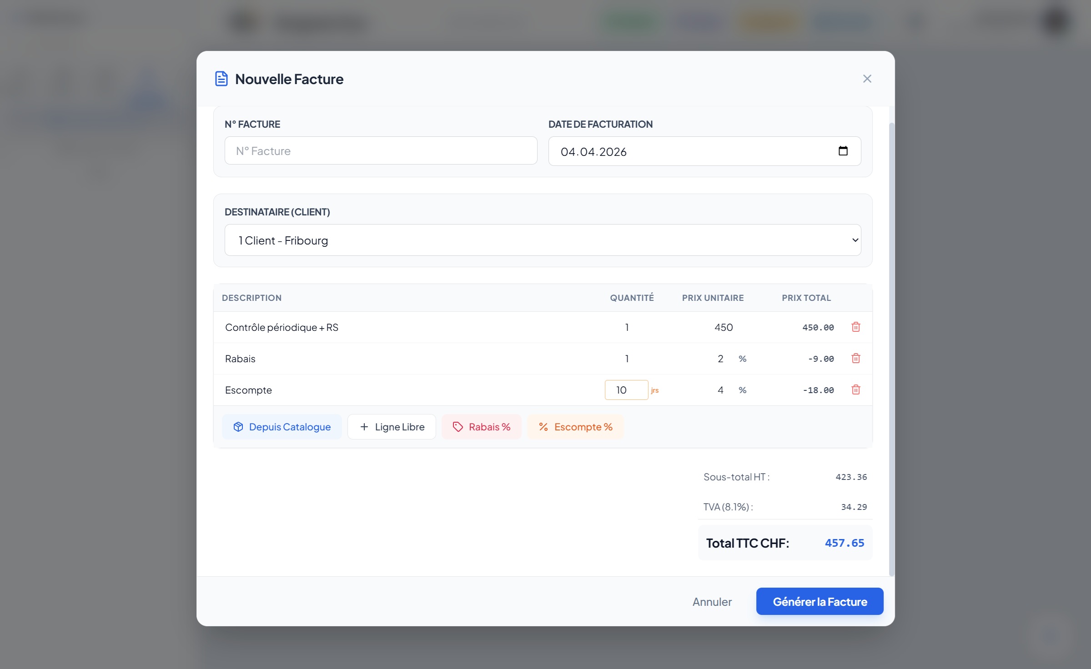Click the N° Facture input field
The height and width of the screenshot is (669, 1091).
pos(381,151)
